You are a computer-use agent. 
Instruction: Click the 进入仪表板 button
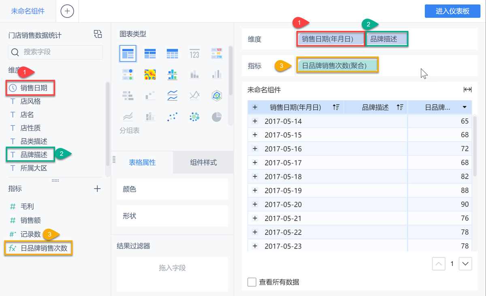click(x=452, y=11)
